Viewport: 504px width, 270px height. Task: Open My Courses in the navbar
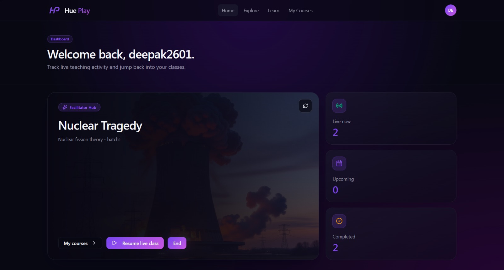coord(301,10)
